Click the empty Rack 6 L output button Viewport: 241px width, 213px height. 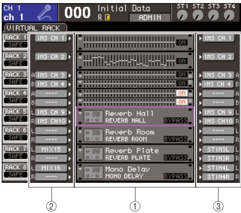click(x=218, y=131)
